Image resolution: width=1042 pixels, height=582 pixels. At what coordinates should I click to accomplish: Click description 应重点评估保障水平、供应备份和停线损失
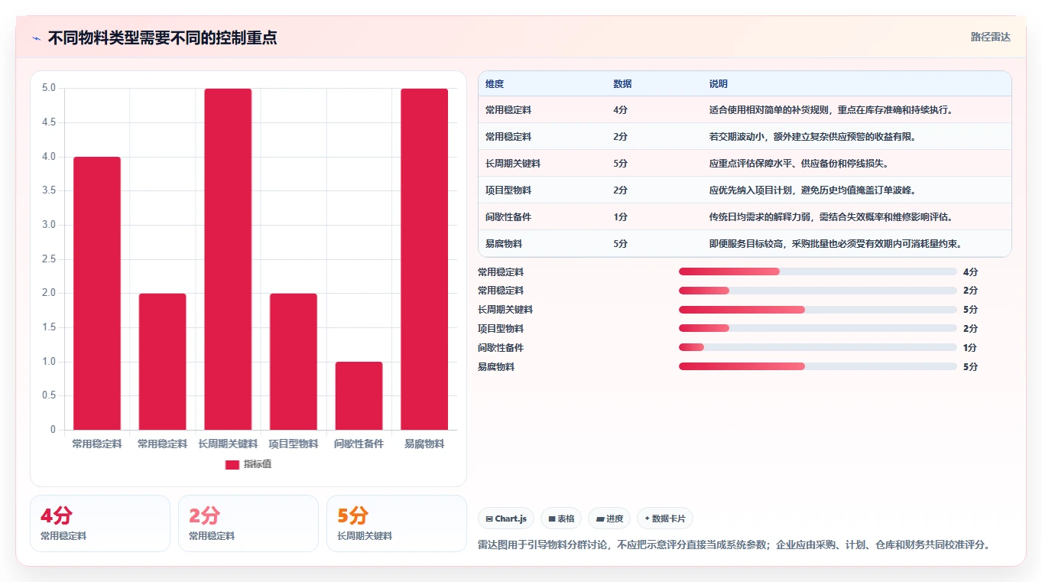(799, 164)
